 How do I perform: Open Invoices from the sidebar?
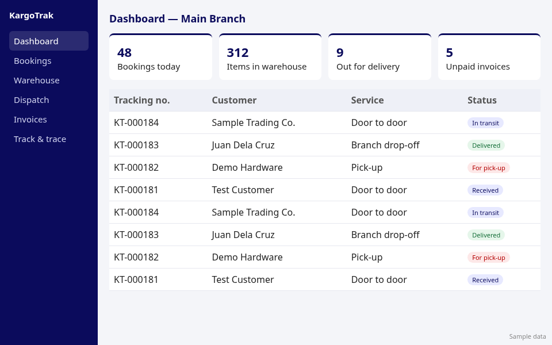(48, 120)
